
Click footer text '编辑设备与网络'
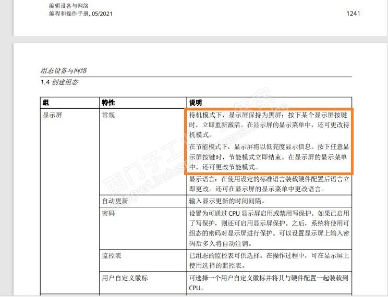[68, 6]
